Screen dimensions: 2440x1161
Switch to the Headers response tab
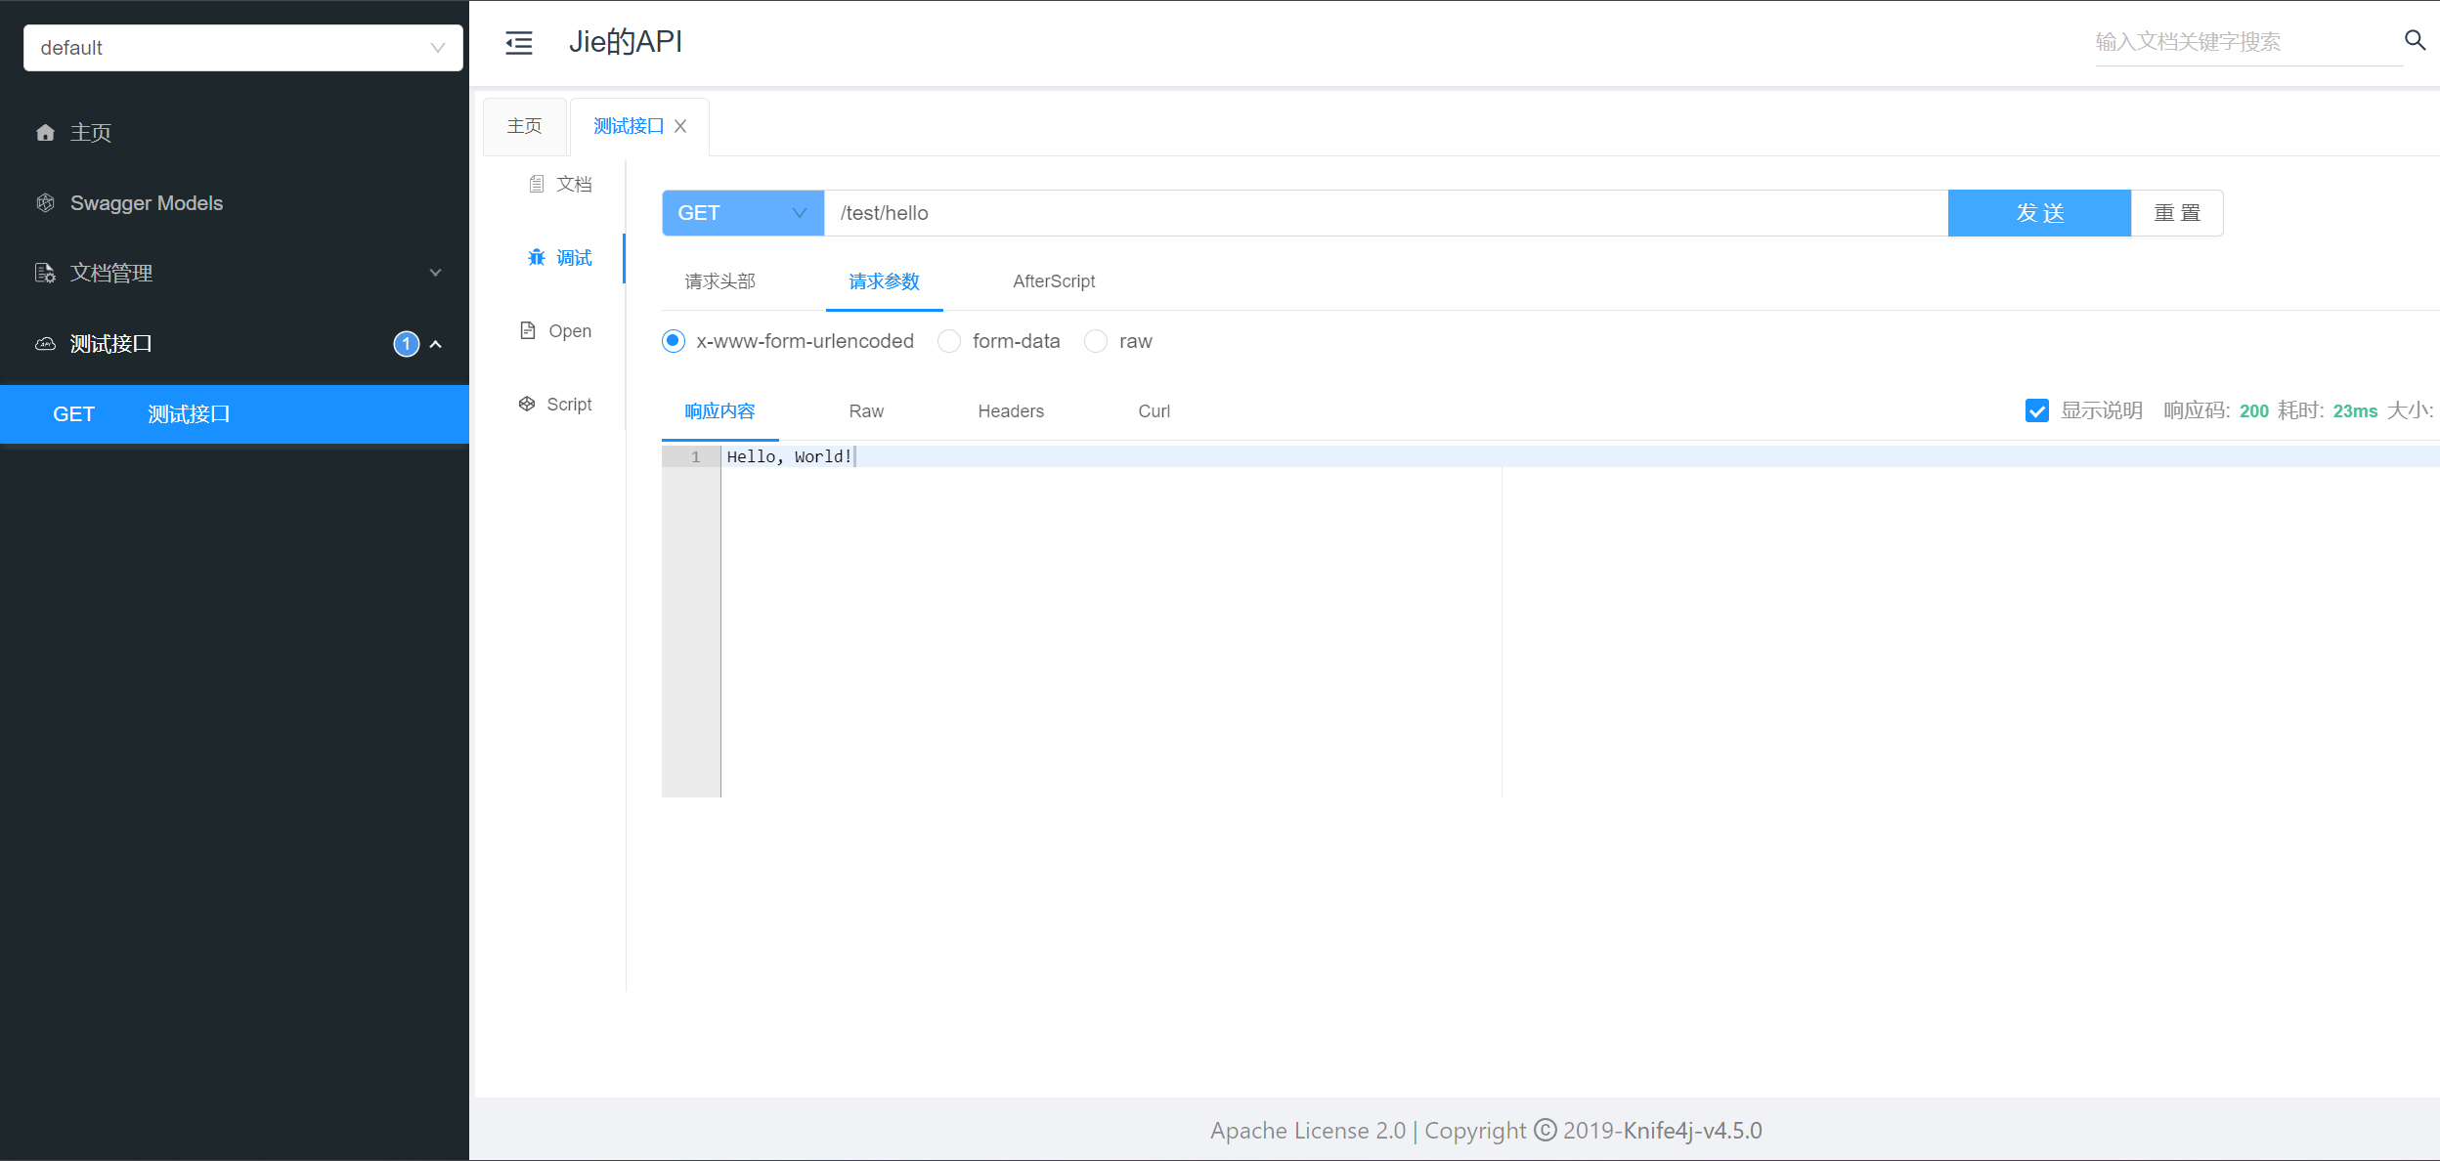pyautogui.click(x=1011, y=411)
